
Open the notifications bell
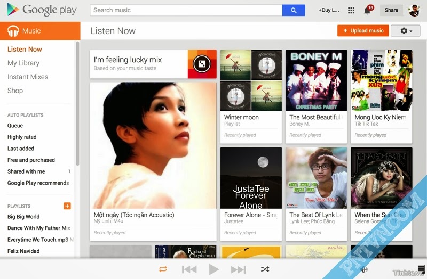[x=367, y=11]
